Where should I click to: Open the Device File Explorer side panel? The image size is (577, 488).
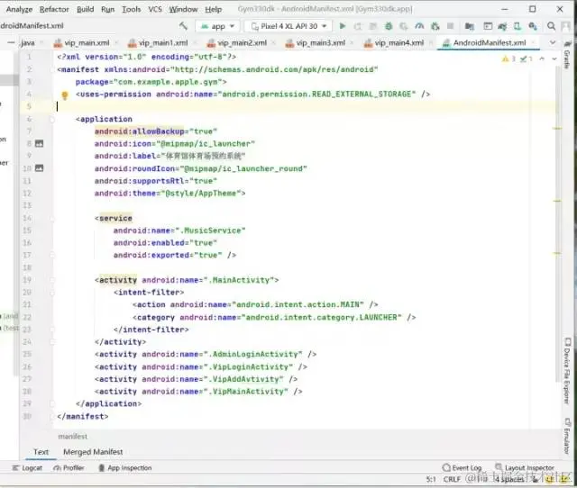(567, 371)
